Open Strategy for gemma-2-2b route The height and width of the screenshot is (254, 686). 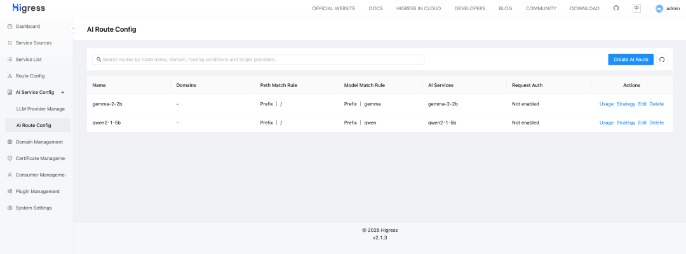click(x=626, y=104)
